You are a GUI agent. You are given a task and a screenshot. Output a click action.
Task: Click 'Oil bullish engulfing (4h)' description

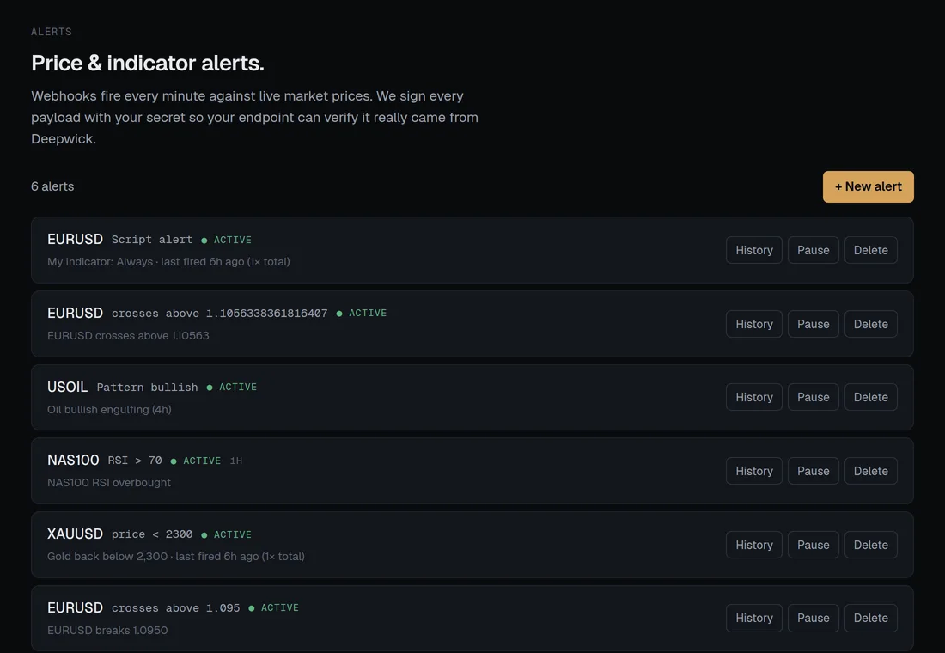[109, 409]
